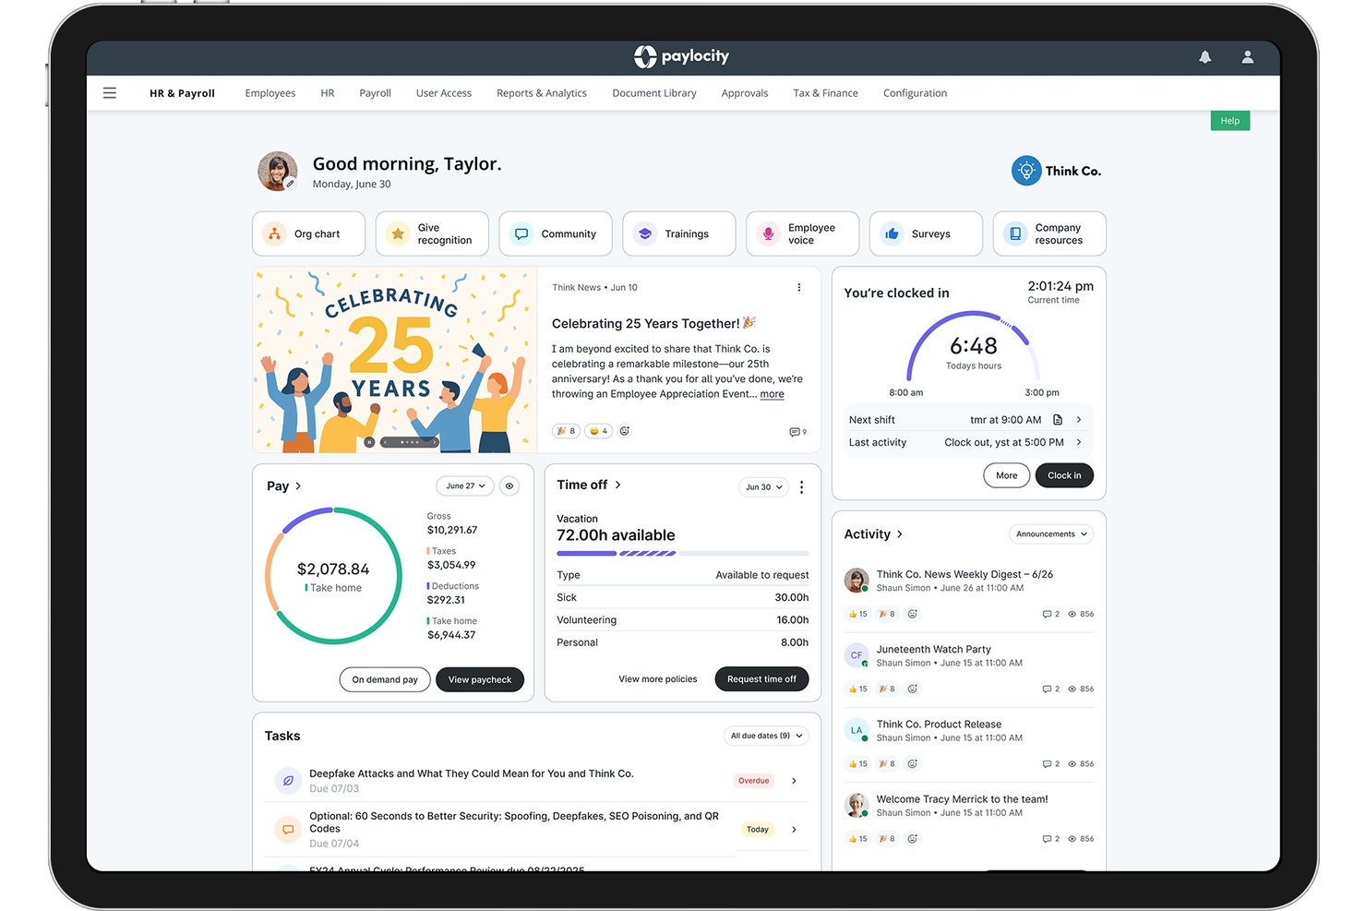This screenshot has width=1366, height=911.
Task: Open the Payroll menu
Action: click(375, 93)
